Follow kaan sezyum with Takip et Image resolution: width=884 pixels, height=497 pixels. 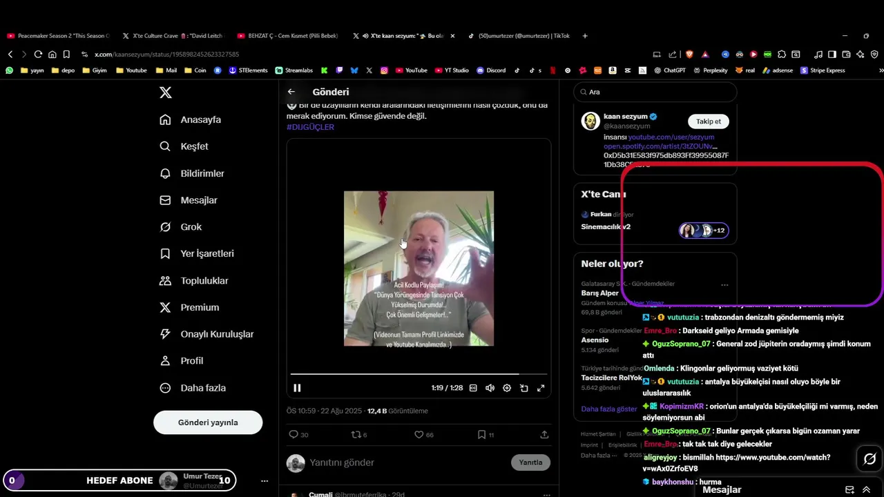point(708,121)
